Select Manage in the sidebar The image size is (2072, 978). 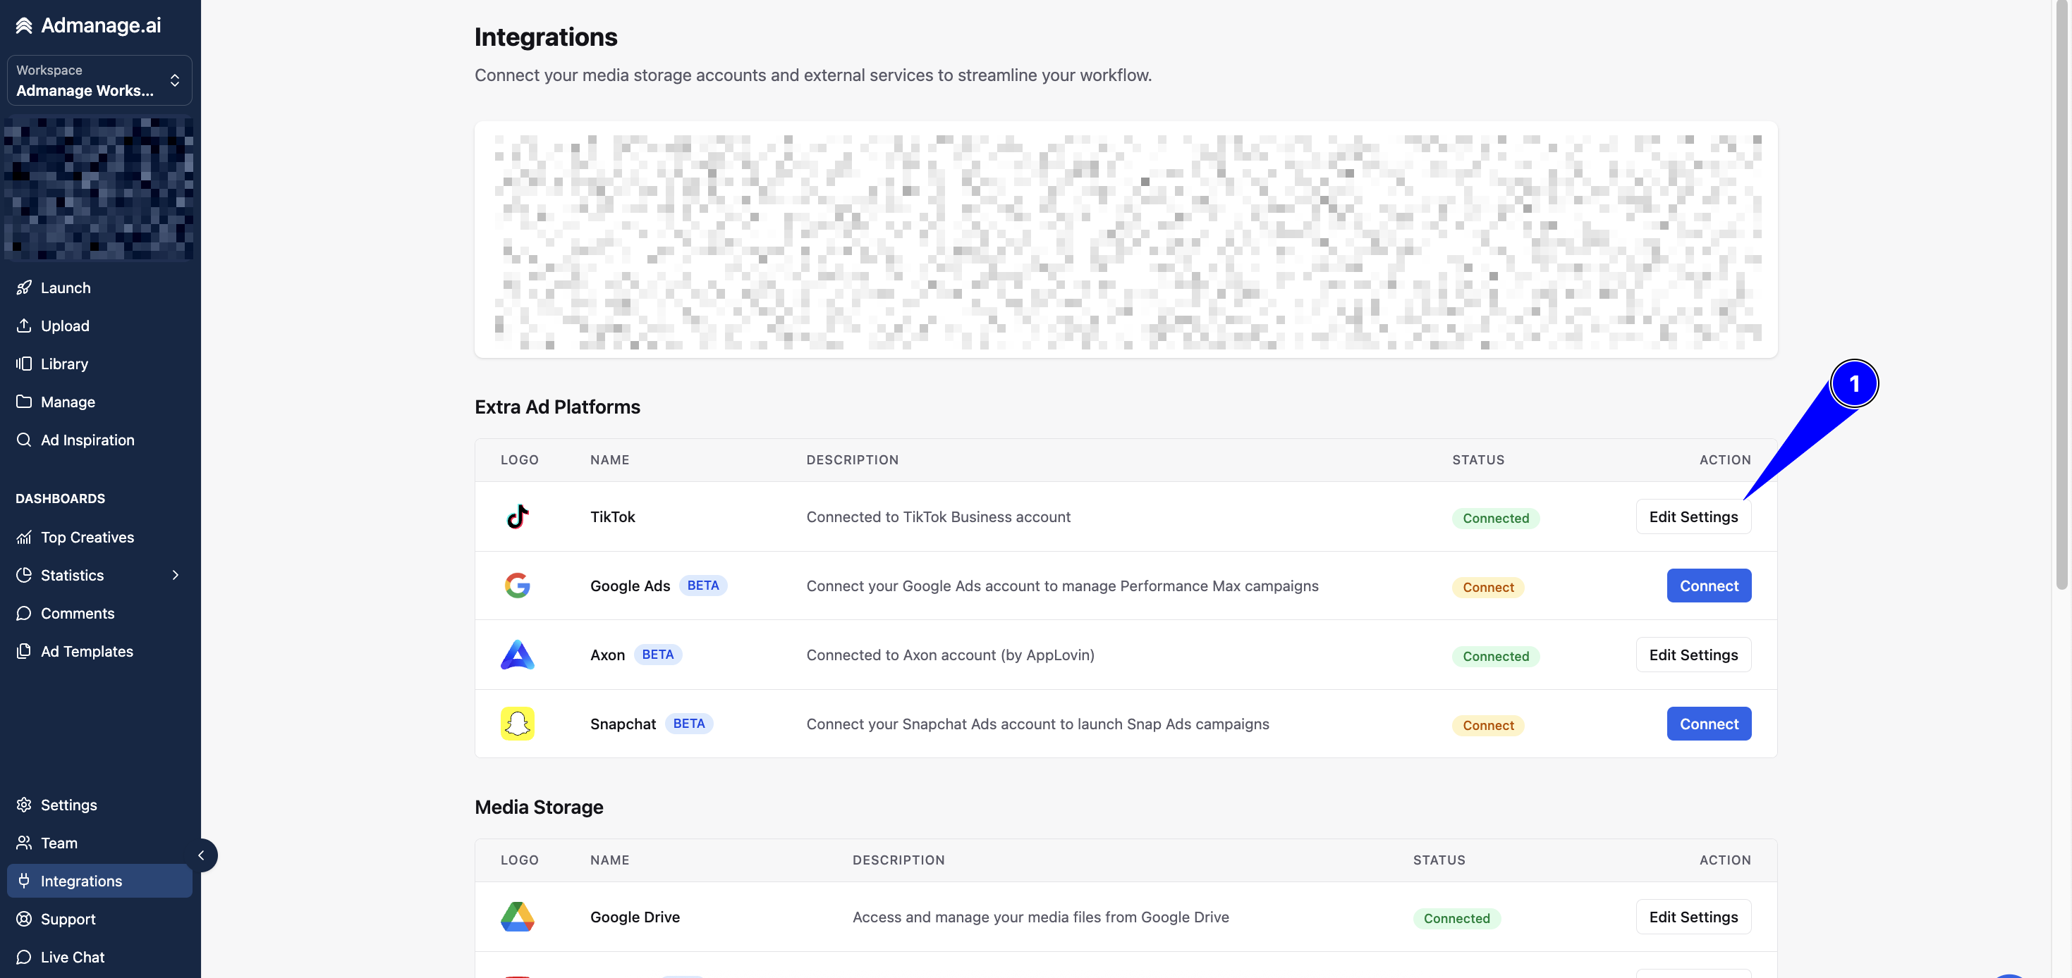click(99, 402)
